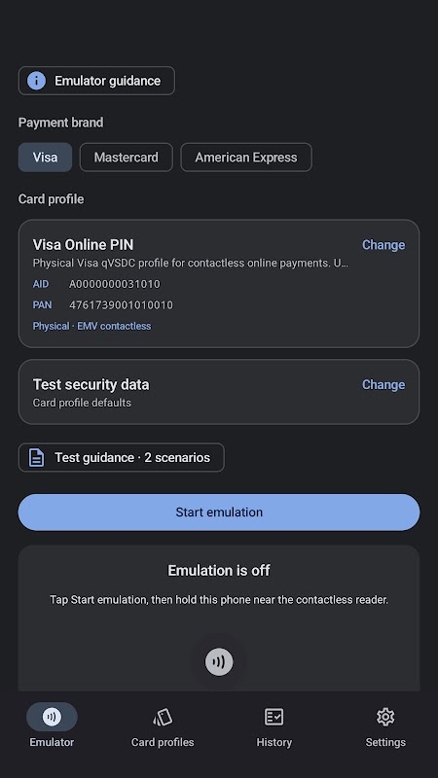
Task: Open Settings via the gear icon
Action: coord(385,717)
